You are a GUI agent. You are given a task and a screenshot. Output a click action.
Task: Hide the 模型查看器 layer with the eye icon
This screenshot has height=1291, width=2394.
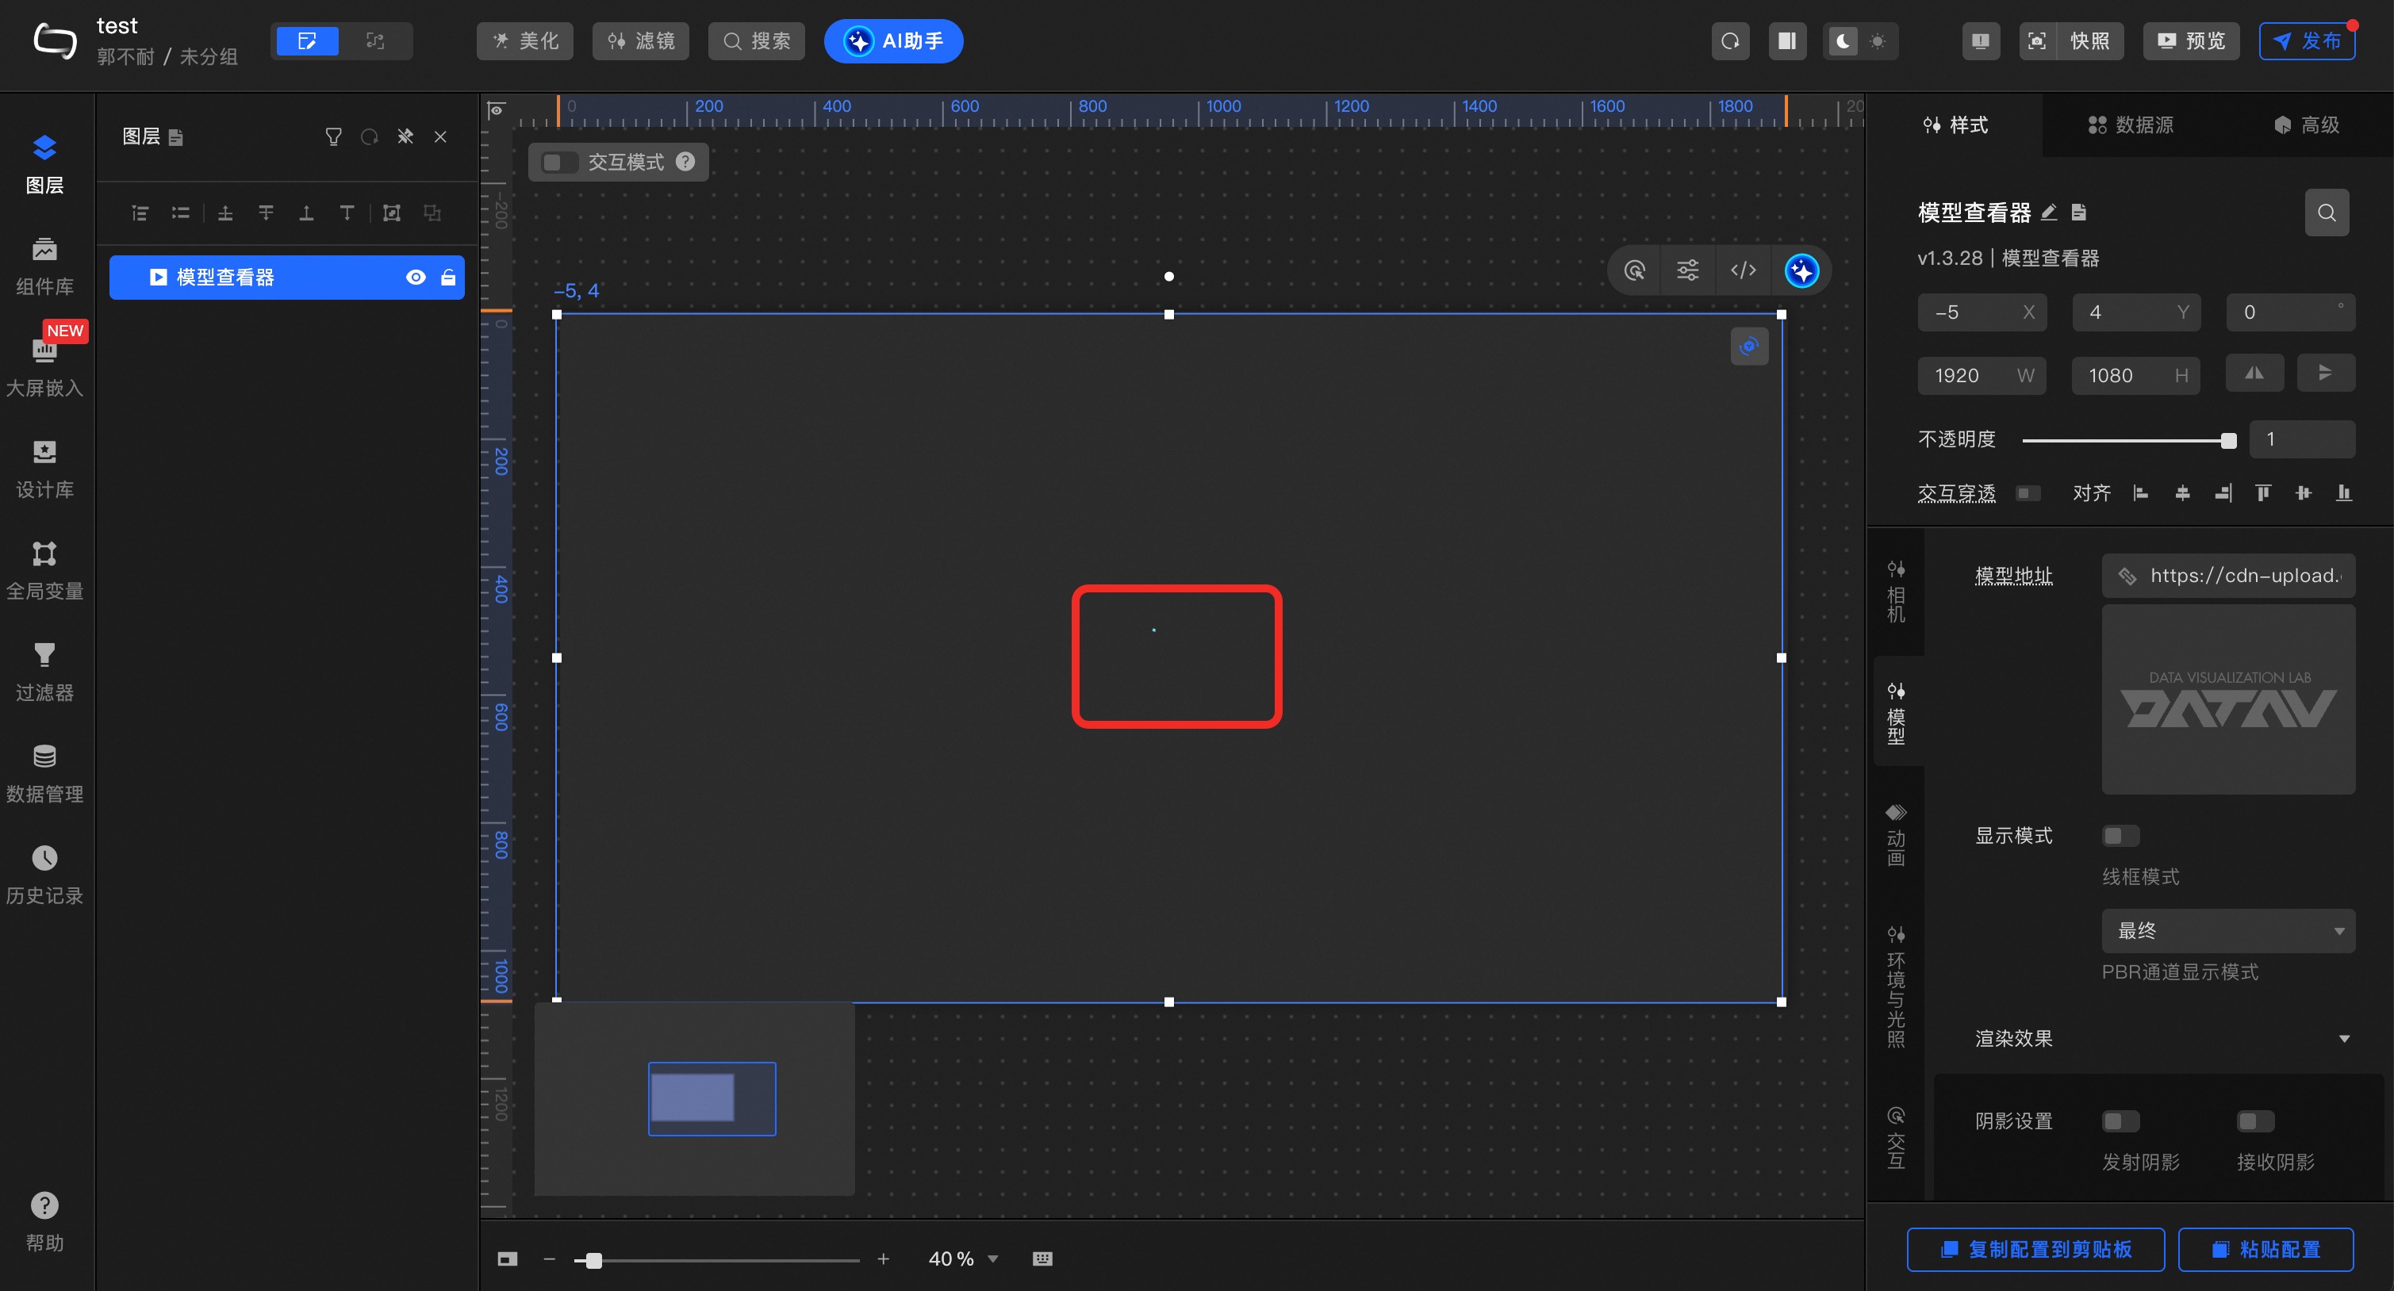tap(416, 277)
